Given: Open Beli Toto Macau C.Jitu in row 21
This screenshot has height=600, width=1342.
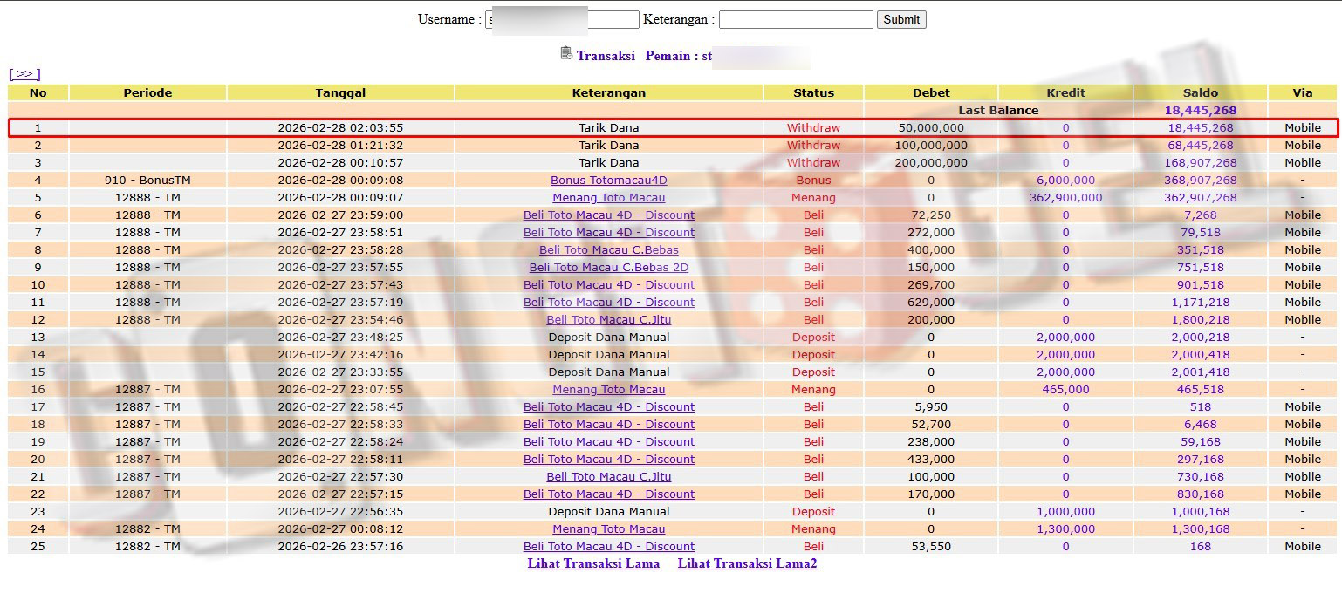Looking at the screenshot, I should tap(608, 477).
